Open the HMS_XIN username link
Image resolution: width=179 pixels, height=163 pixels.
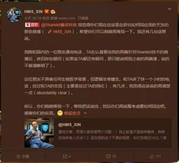click(x=33, y=12)
